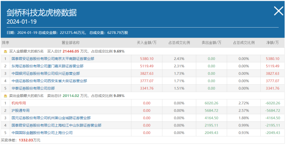Click the -2049.43 net amount cell
Image resolution: width=286 pixels, height=145 pixels.
click(x=273, y=133)
